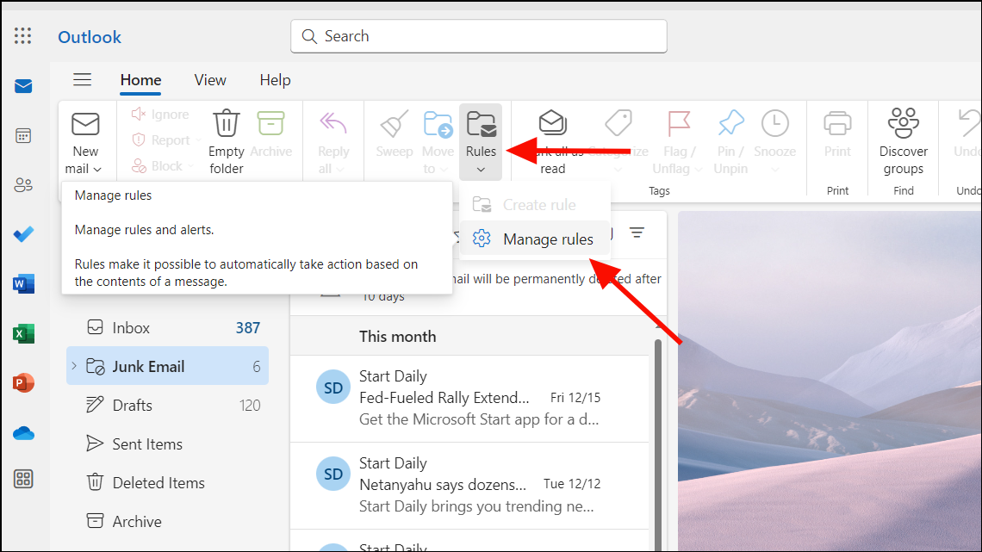Switch to the View ribbon tab
This screenshot has width=982, height=552.
210,80
